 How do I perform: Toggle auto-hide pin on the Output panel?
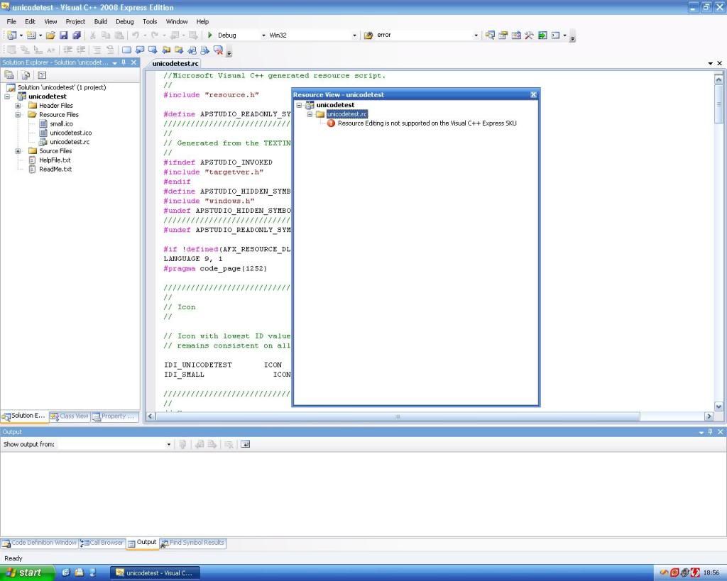point(710,432)
